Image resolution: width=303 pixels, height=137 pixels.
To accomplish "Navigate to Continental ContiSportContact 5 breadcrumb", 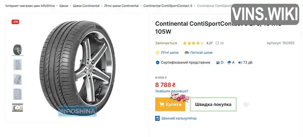I will pyautogui.click(x=168, y=6).
